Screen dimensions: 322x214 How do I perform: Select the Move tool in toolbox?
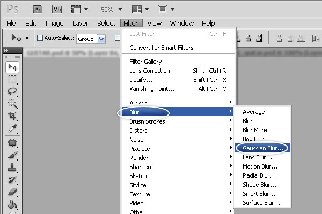12,67
